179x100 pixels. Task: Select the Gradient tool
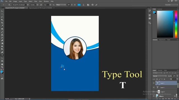pos(2,43)
